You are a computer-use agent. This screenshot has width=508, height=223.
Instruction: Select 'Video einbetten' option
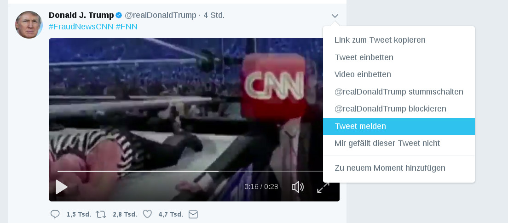coord(363,74)
